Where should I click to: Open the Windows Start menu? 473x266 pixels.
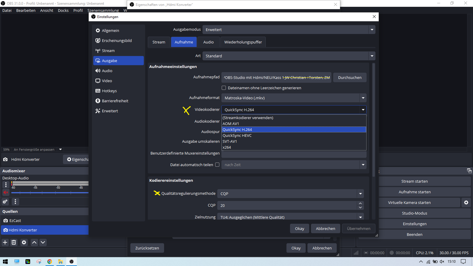[x=5, y=262]
